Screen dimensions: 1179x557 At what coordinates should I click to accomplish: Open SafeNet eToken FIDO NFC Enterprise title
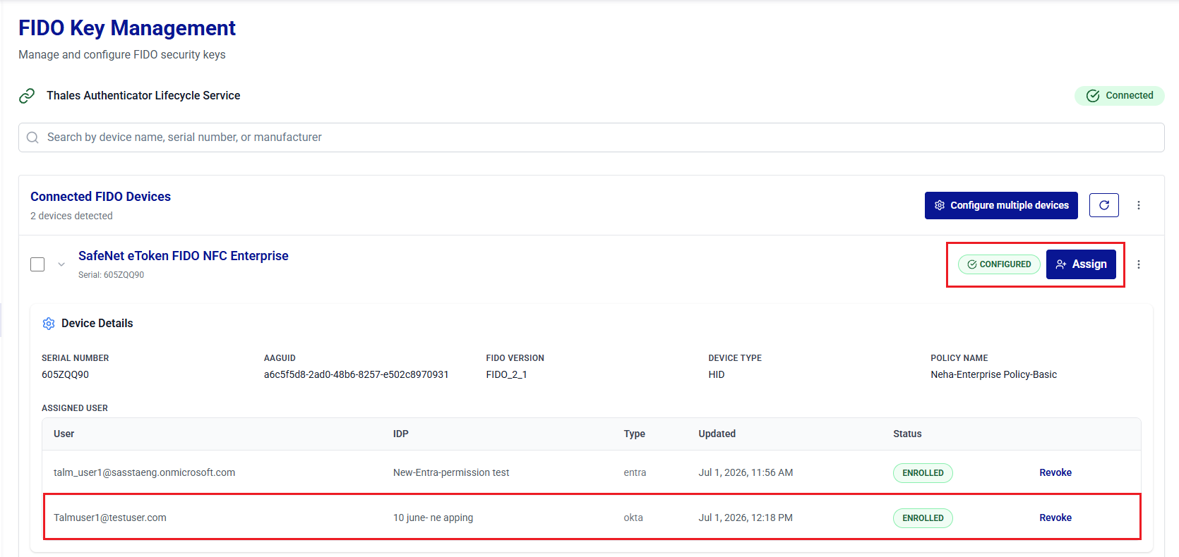pyautogui.click(x=184, y=256)
